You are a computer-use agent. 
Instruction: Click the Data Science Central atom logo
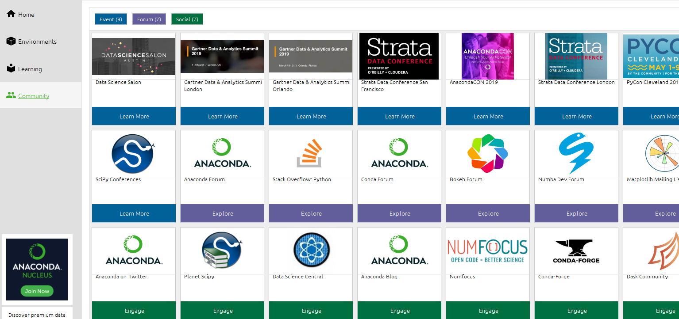point(311,251)
